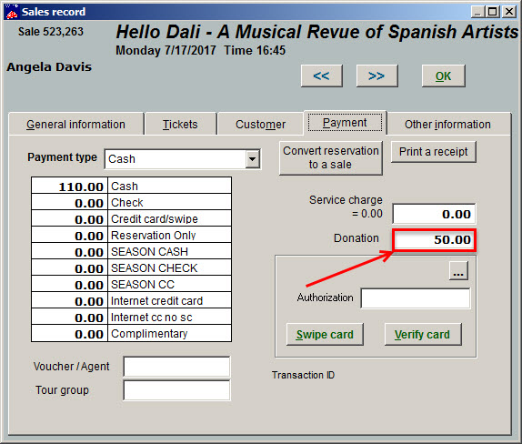Viewport: 522px width, 444px height.
Task: Select the Payment tab
Action: coord(345,123)
